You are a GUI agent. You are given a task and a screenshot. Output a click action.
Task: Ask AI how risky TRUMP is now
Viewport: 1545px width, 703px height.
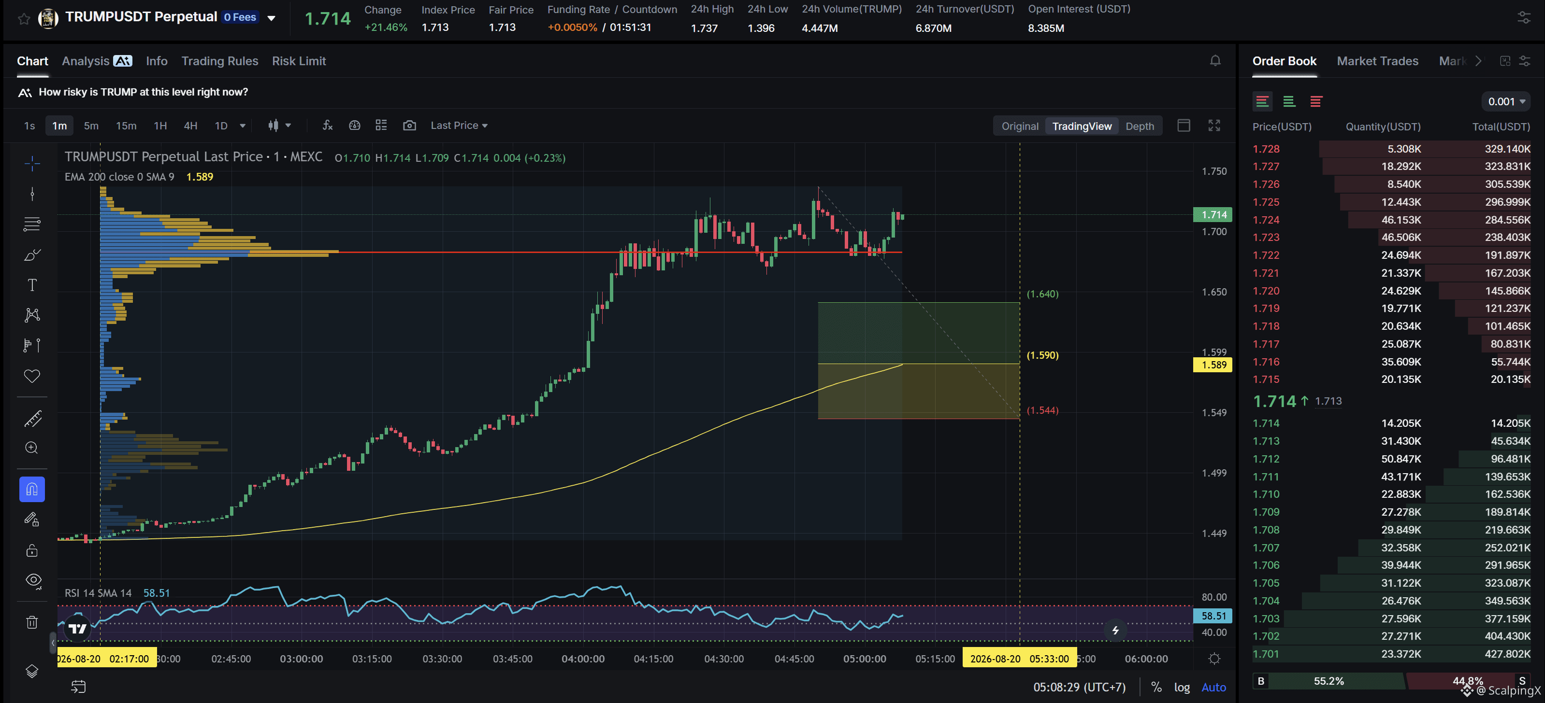[143, 92]
